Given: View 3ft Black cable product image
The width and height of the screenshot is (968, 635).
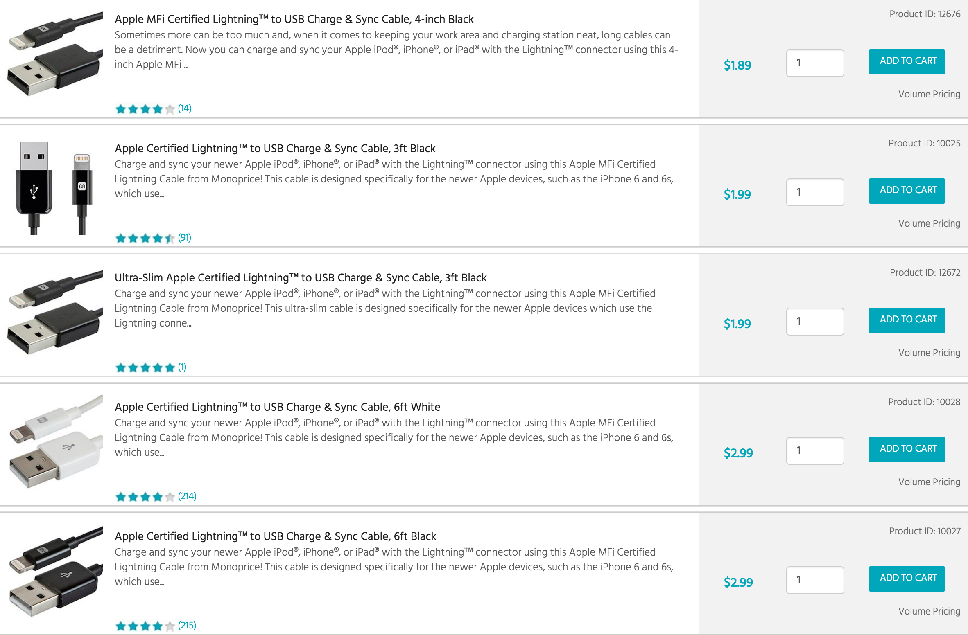Looking at the screenshot, I should (x=55, y=188).
